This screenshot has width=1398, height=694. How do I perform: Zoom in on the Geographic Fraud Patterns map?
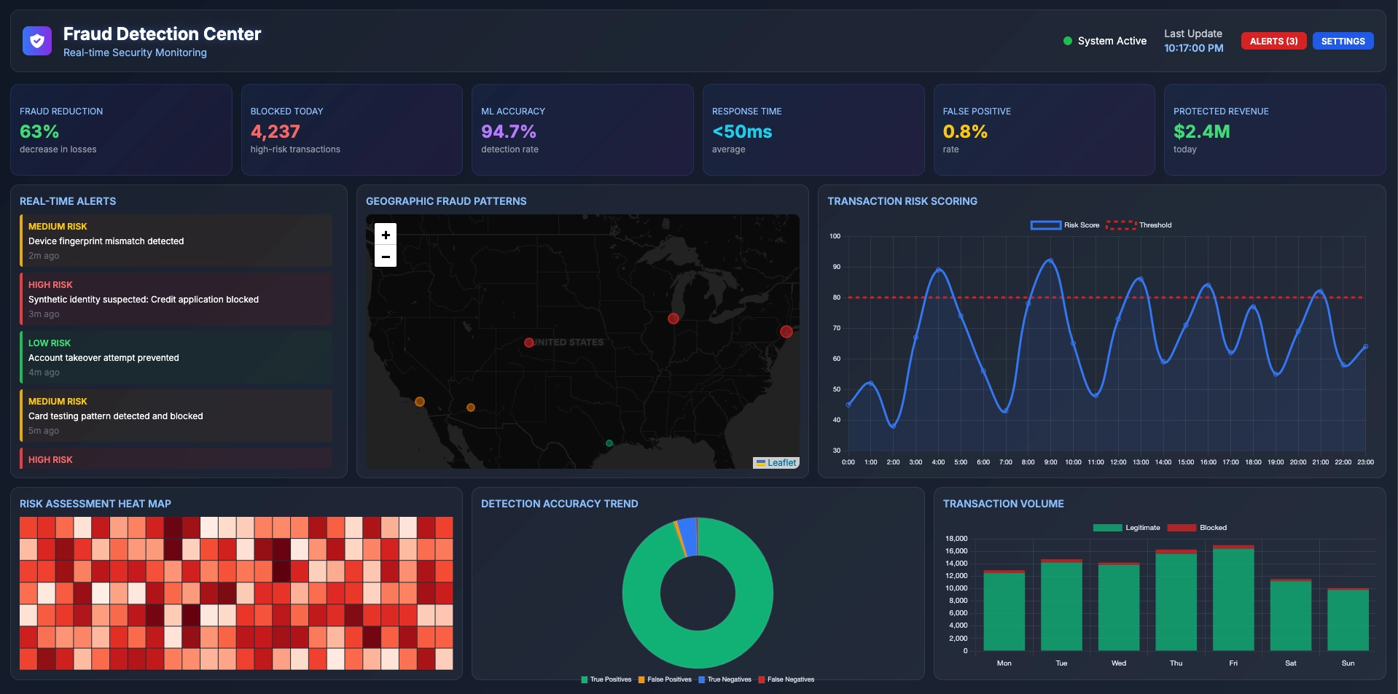386,235
